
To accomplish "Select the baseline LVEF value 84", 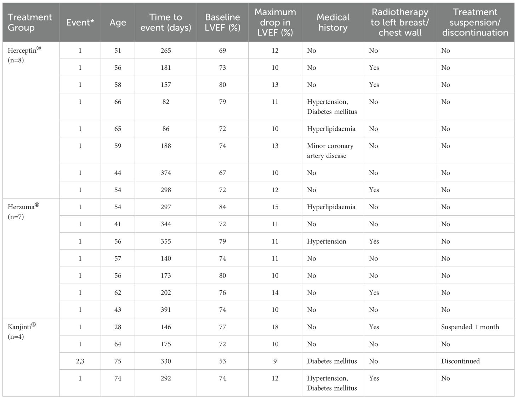I will [x=222, y=207].
